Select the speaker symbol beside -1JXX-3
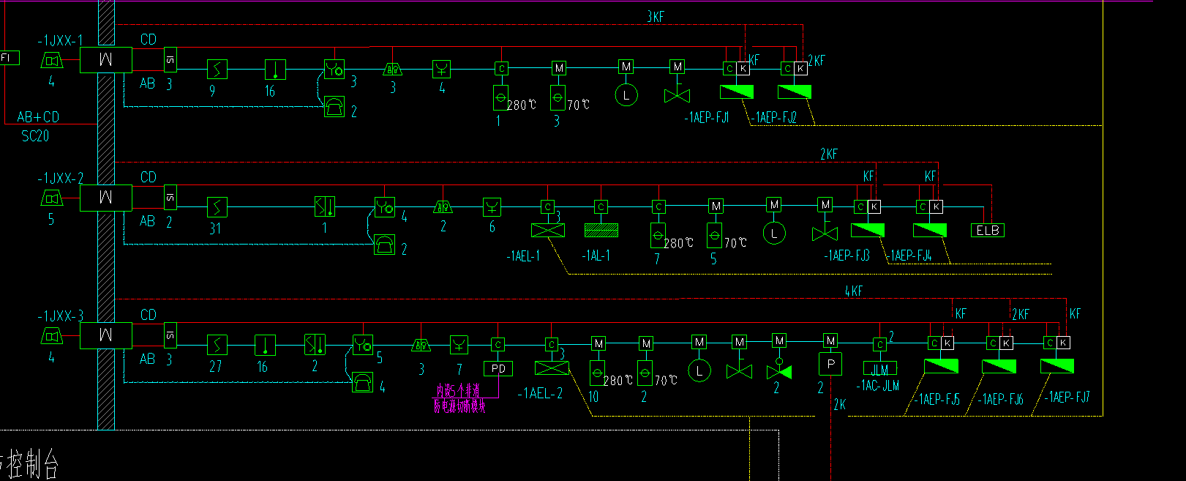Image resolution: width=1186 pixels, height=481 pixels. point(51,336)
